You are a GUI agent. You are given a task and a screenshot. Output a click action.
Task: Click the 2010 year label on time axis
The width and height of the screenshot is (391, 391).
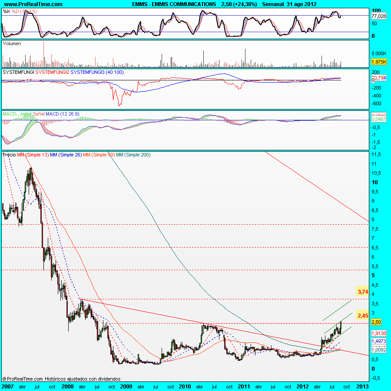185,387
